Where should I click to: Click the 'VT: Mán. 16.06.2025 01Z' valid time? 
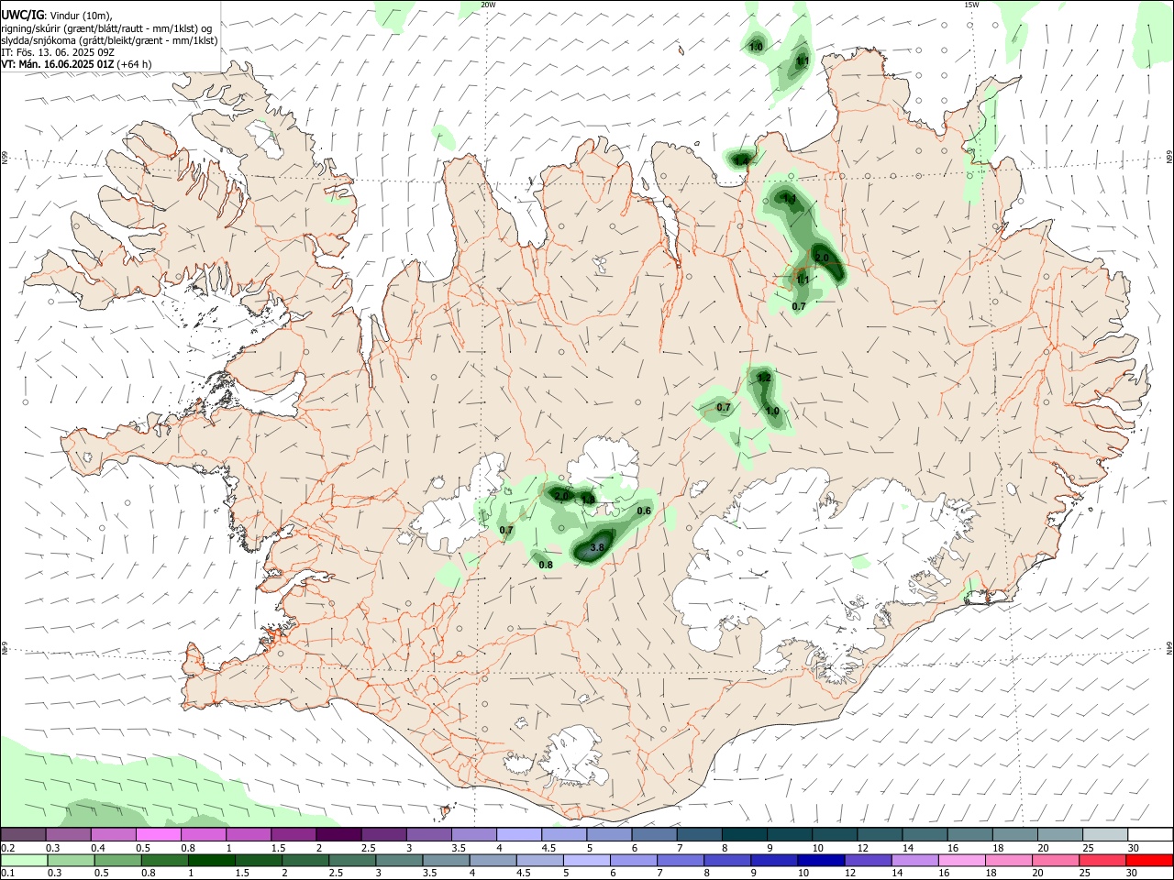(x=58, y=64)
